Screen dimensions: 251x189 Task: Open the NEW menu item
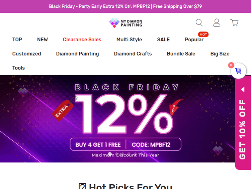(x=43, y=40)
